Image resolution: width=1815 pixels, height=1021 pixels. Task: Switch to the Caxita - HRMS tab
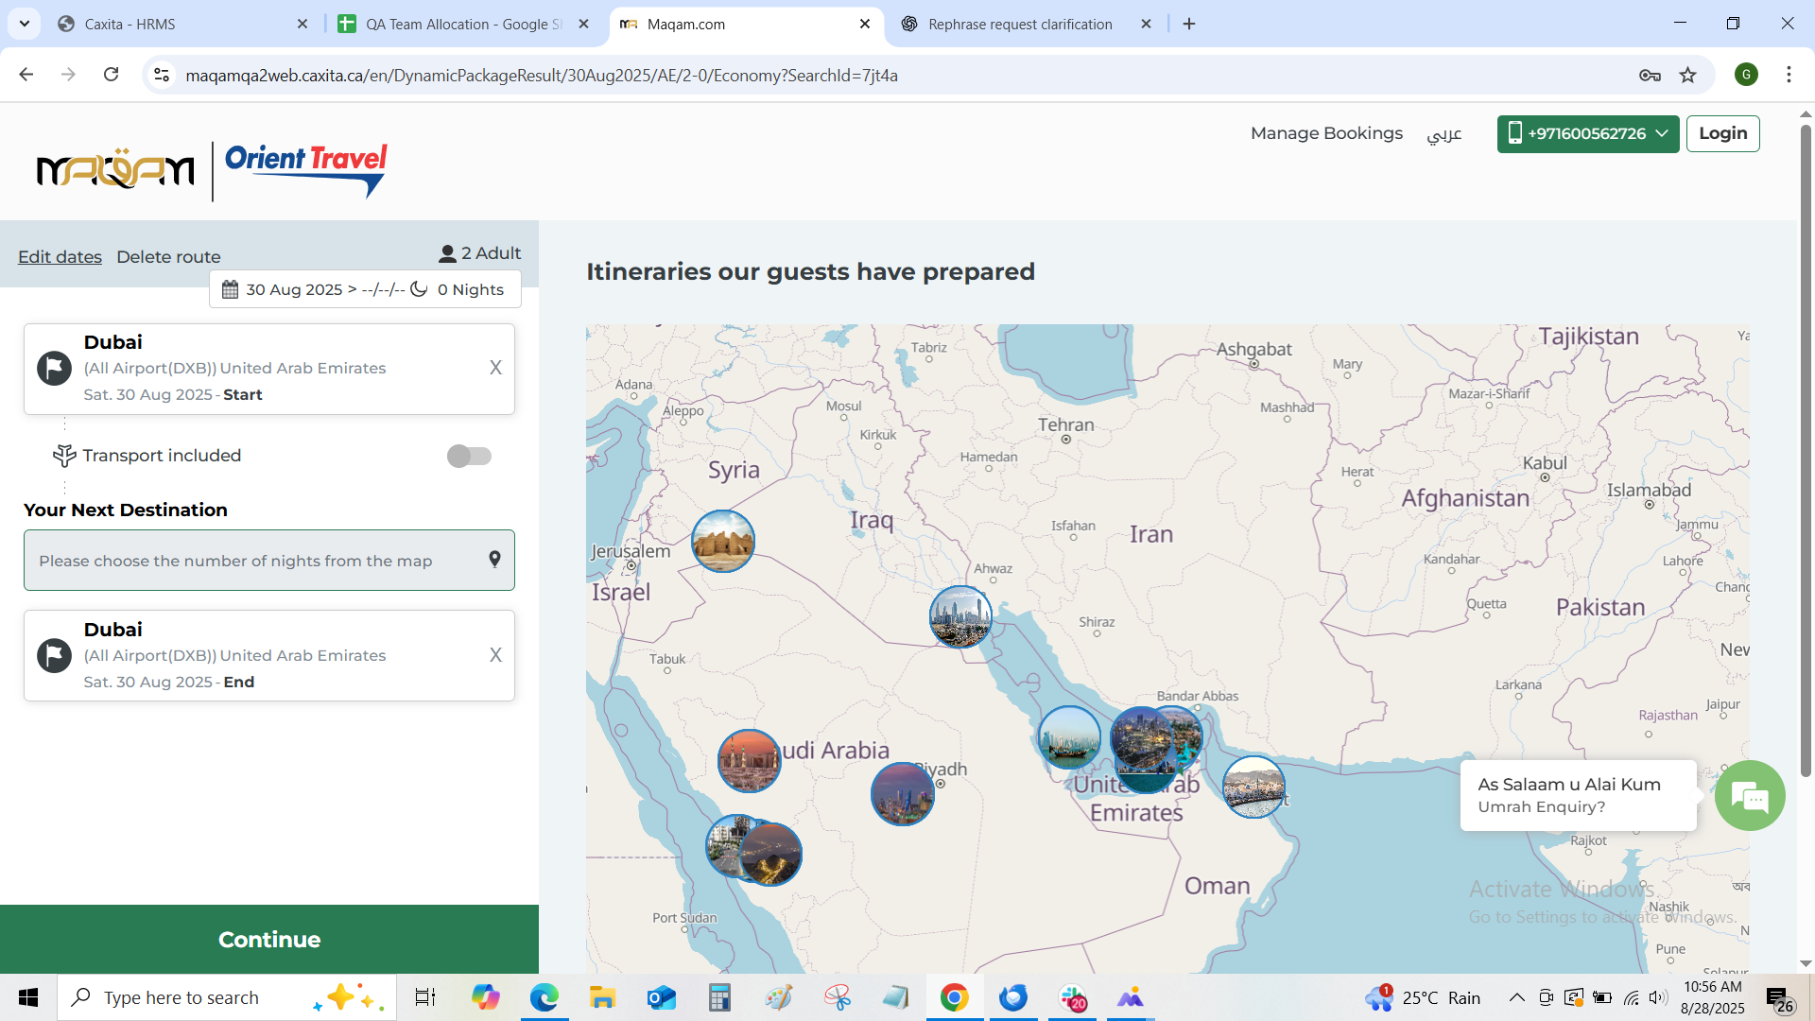click(x=130, y=24)
